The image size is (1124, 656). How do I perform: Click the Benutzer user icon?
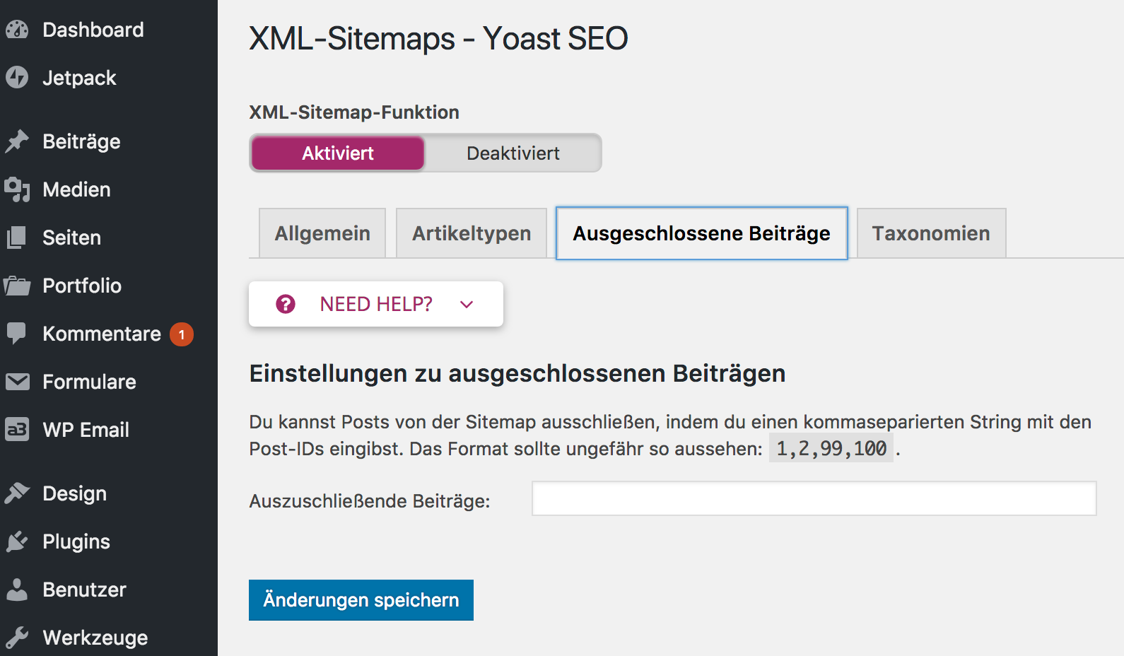pyautogui.click(x=17, y=590)
